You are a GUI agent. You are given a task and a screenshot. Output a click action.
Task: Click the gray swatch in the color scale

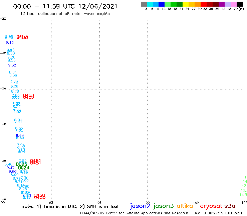coord(144,4)
